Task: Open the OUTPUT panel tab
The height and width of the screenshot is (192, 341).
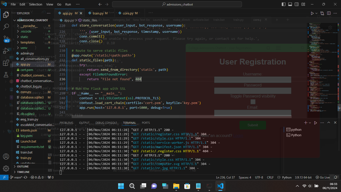Action: (84, 123)
